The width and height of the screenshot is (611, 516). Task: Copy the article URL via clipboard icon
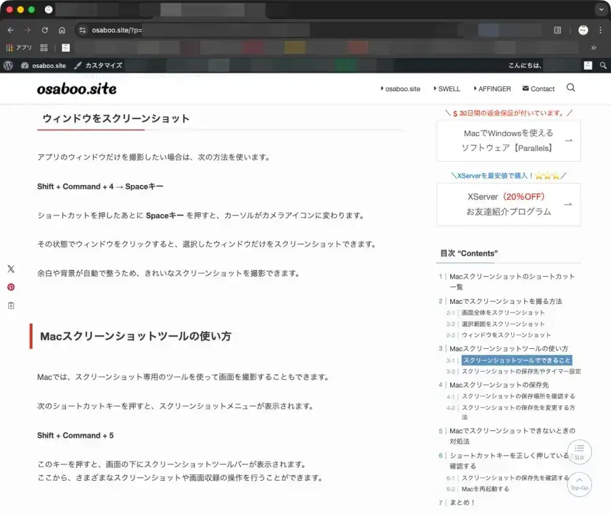[x=10, y=305]
